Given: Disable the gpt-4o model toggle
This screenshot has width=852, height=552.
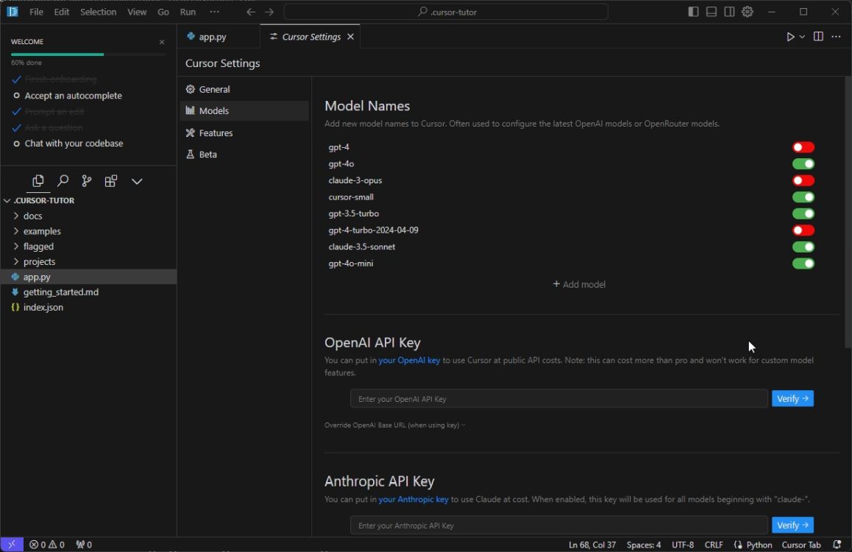Looking at the screenshot, I should click(x=803, y=164).
